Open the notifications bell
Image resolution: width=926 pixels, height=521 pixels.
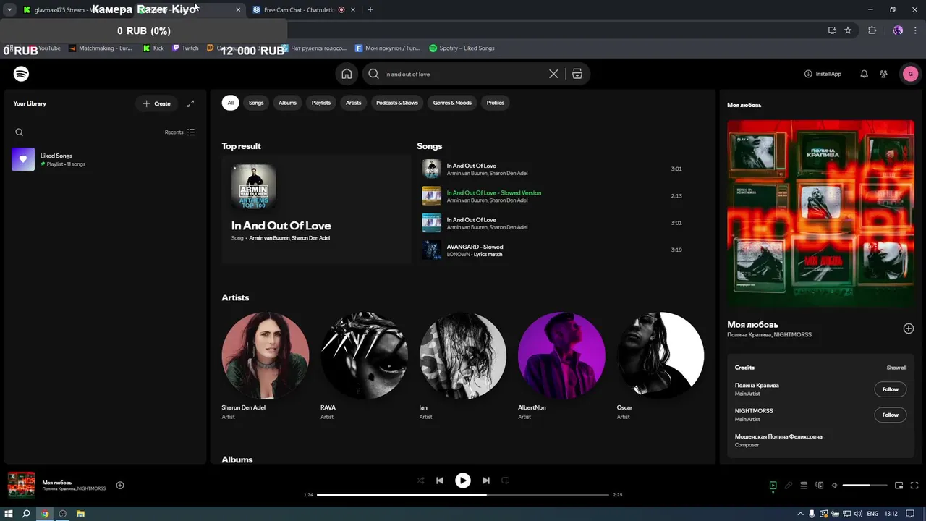pos(864,74)
